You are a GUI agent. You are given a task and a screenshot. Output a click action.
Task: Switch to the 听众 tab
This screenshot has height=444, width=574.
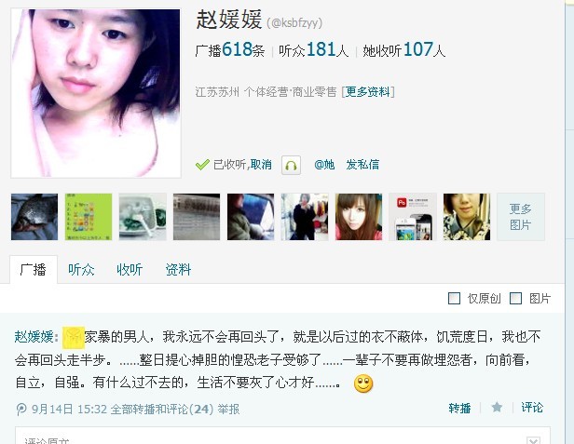coord(81,270)
